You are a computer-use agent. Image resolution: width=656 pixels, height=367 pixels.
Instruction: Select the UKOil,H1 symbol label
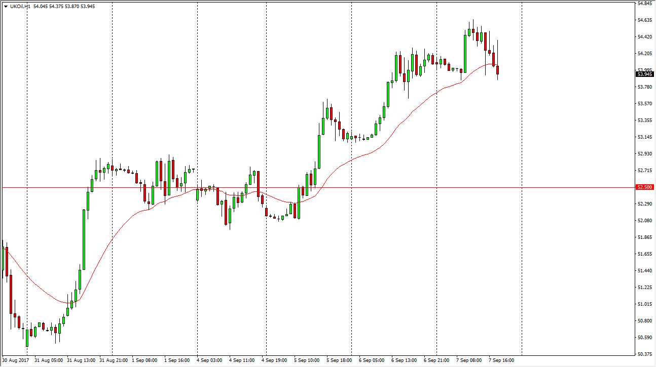click(19, 6)
